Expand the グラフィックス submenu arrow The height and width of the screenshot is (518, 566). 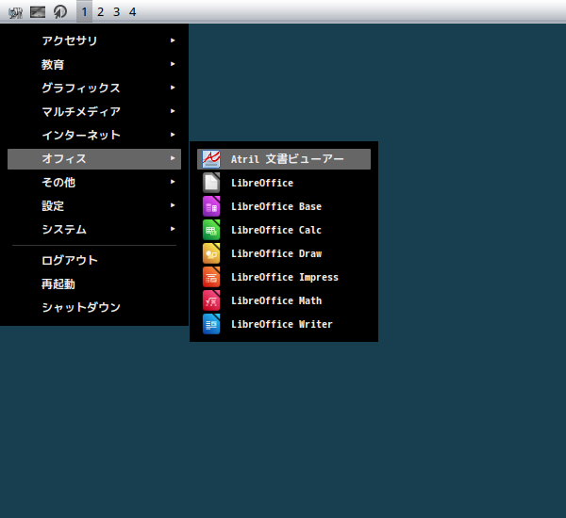pos(173,88)
